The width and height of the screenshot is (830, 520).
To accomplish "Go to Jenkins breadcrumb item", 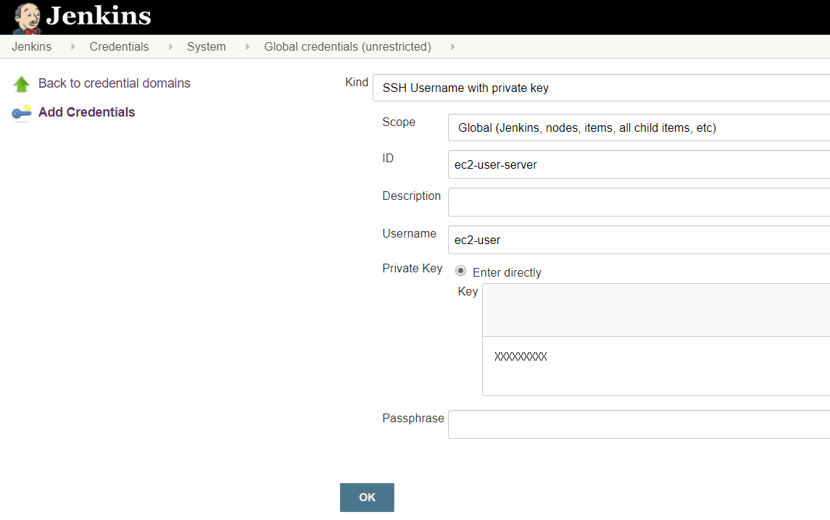I will coord(32,46).
